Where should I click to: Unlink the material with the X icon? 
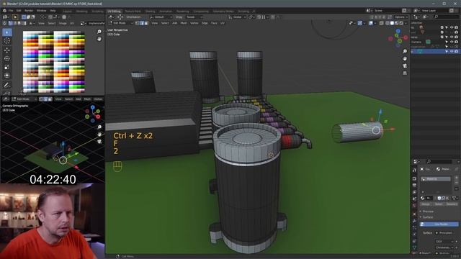click(447, 199)
